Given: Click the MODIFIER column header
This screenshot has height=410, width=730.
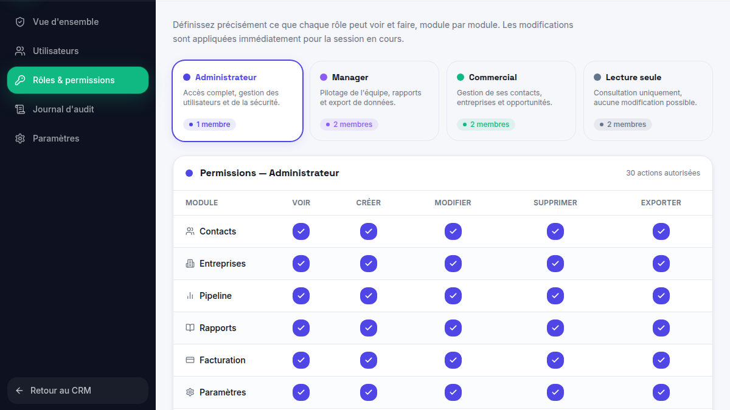Looking at the screenshot, I should coord(453,203).
